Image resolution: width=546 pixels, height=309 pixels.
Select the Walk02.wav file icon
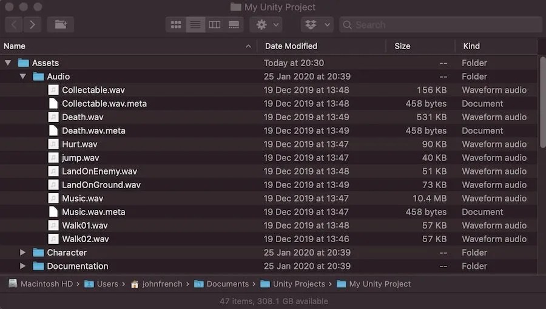[x=53, y=239]
